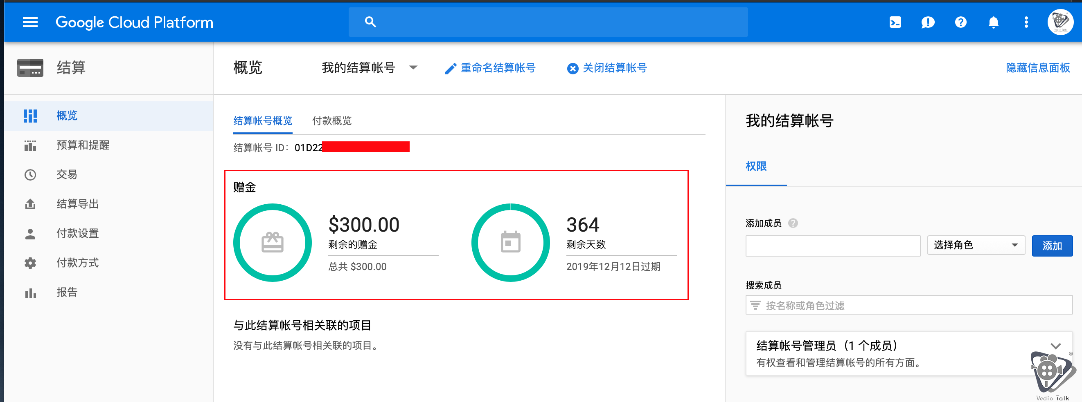The width and height of the screenshot is (1082, 402).
Task: Focus the top search bar field
Action: pos(548,22)
